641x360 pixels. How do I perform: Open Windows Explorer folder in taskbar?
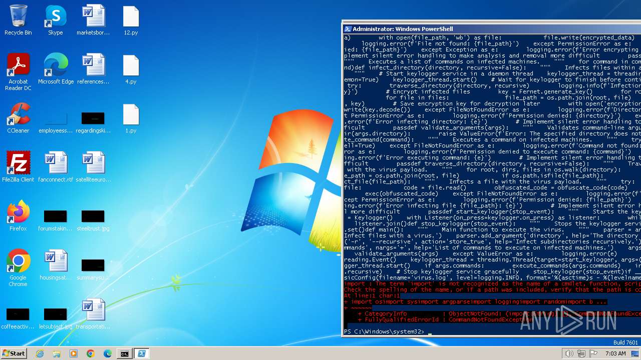[x=57, y=353]
